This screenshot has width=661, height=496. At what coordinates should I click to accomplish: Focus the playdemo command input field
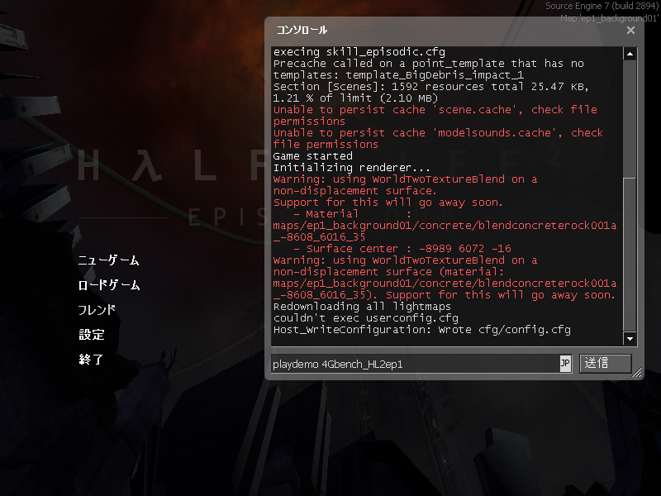(x=415, y=364)
